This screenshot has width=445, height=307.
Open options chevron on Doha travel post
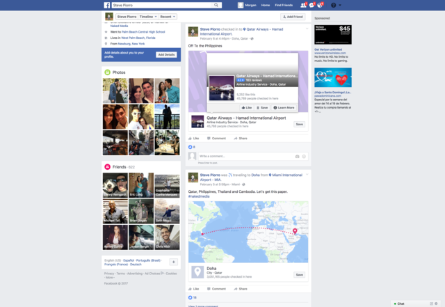coord(307,174)
